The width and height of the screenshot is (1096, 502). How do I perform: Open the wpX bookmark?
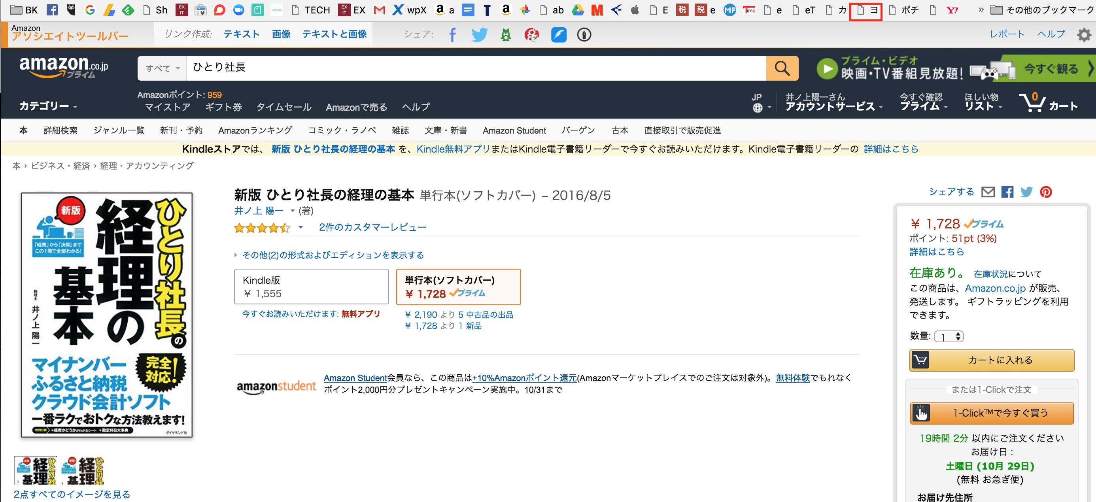(409, 10)
